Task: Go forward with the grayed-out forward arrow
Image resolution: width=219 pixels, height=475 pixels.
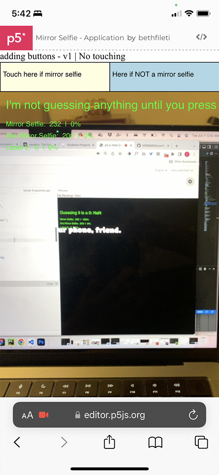Action: [64, 442]
